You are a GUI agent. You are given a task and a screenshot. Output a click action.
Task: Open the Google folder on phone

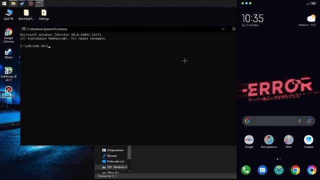coord(249,141)
